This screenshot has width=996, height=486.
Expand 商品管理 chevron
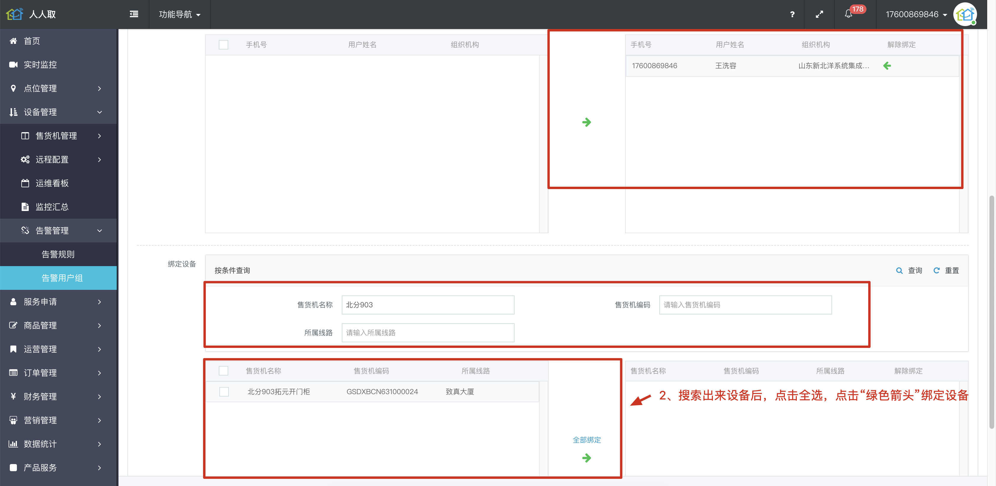(99, 326)
